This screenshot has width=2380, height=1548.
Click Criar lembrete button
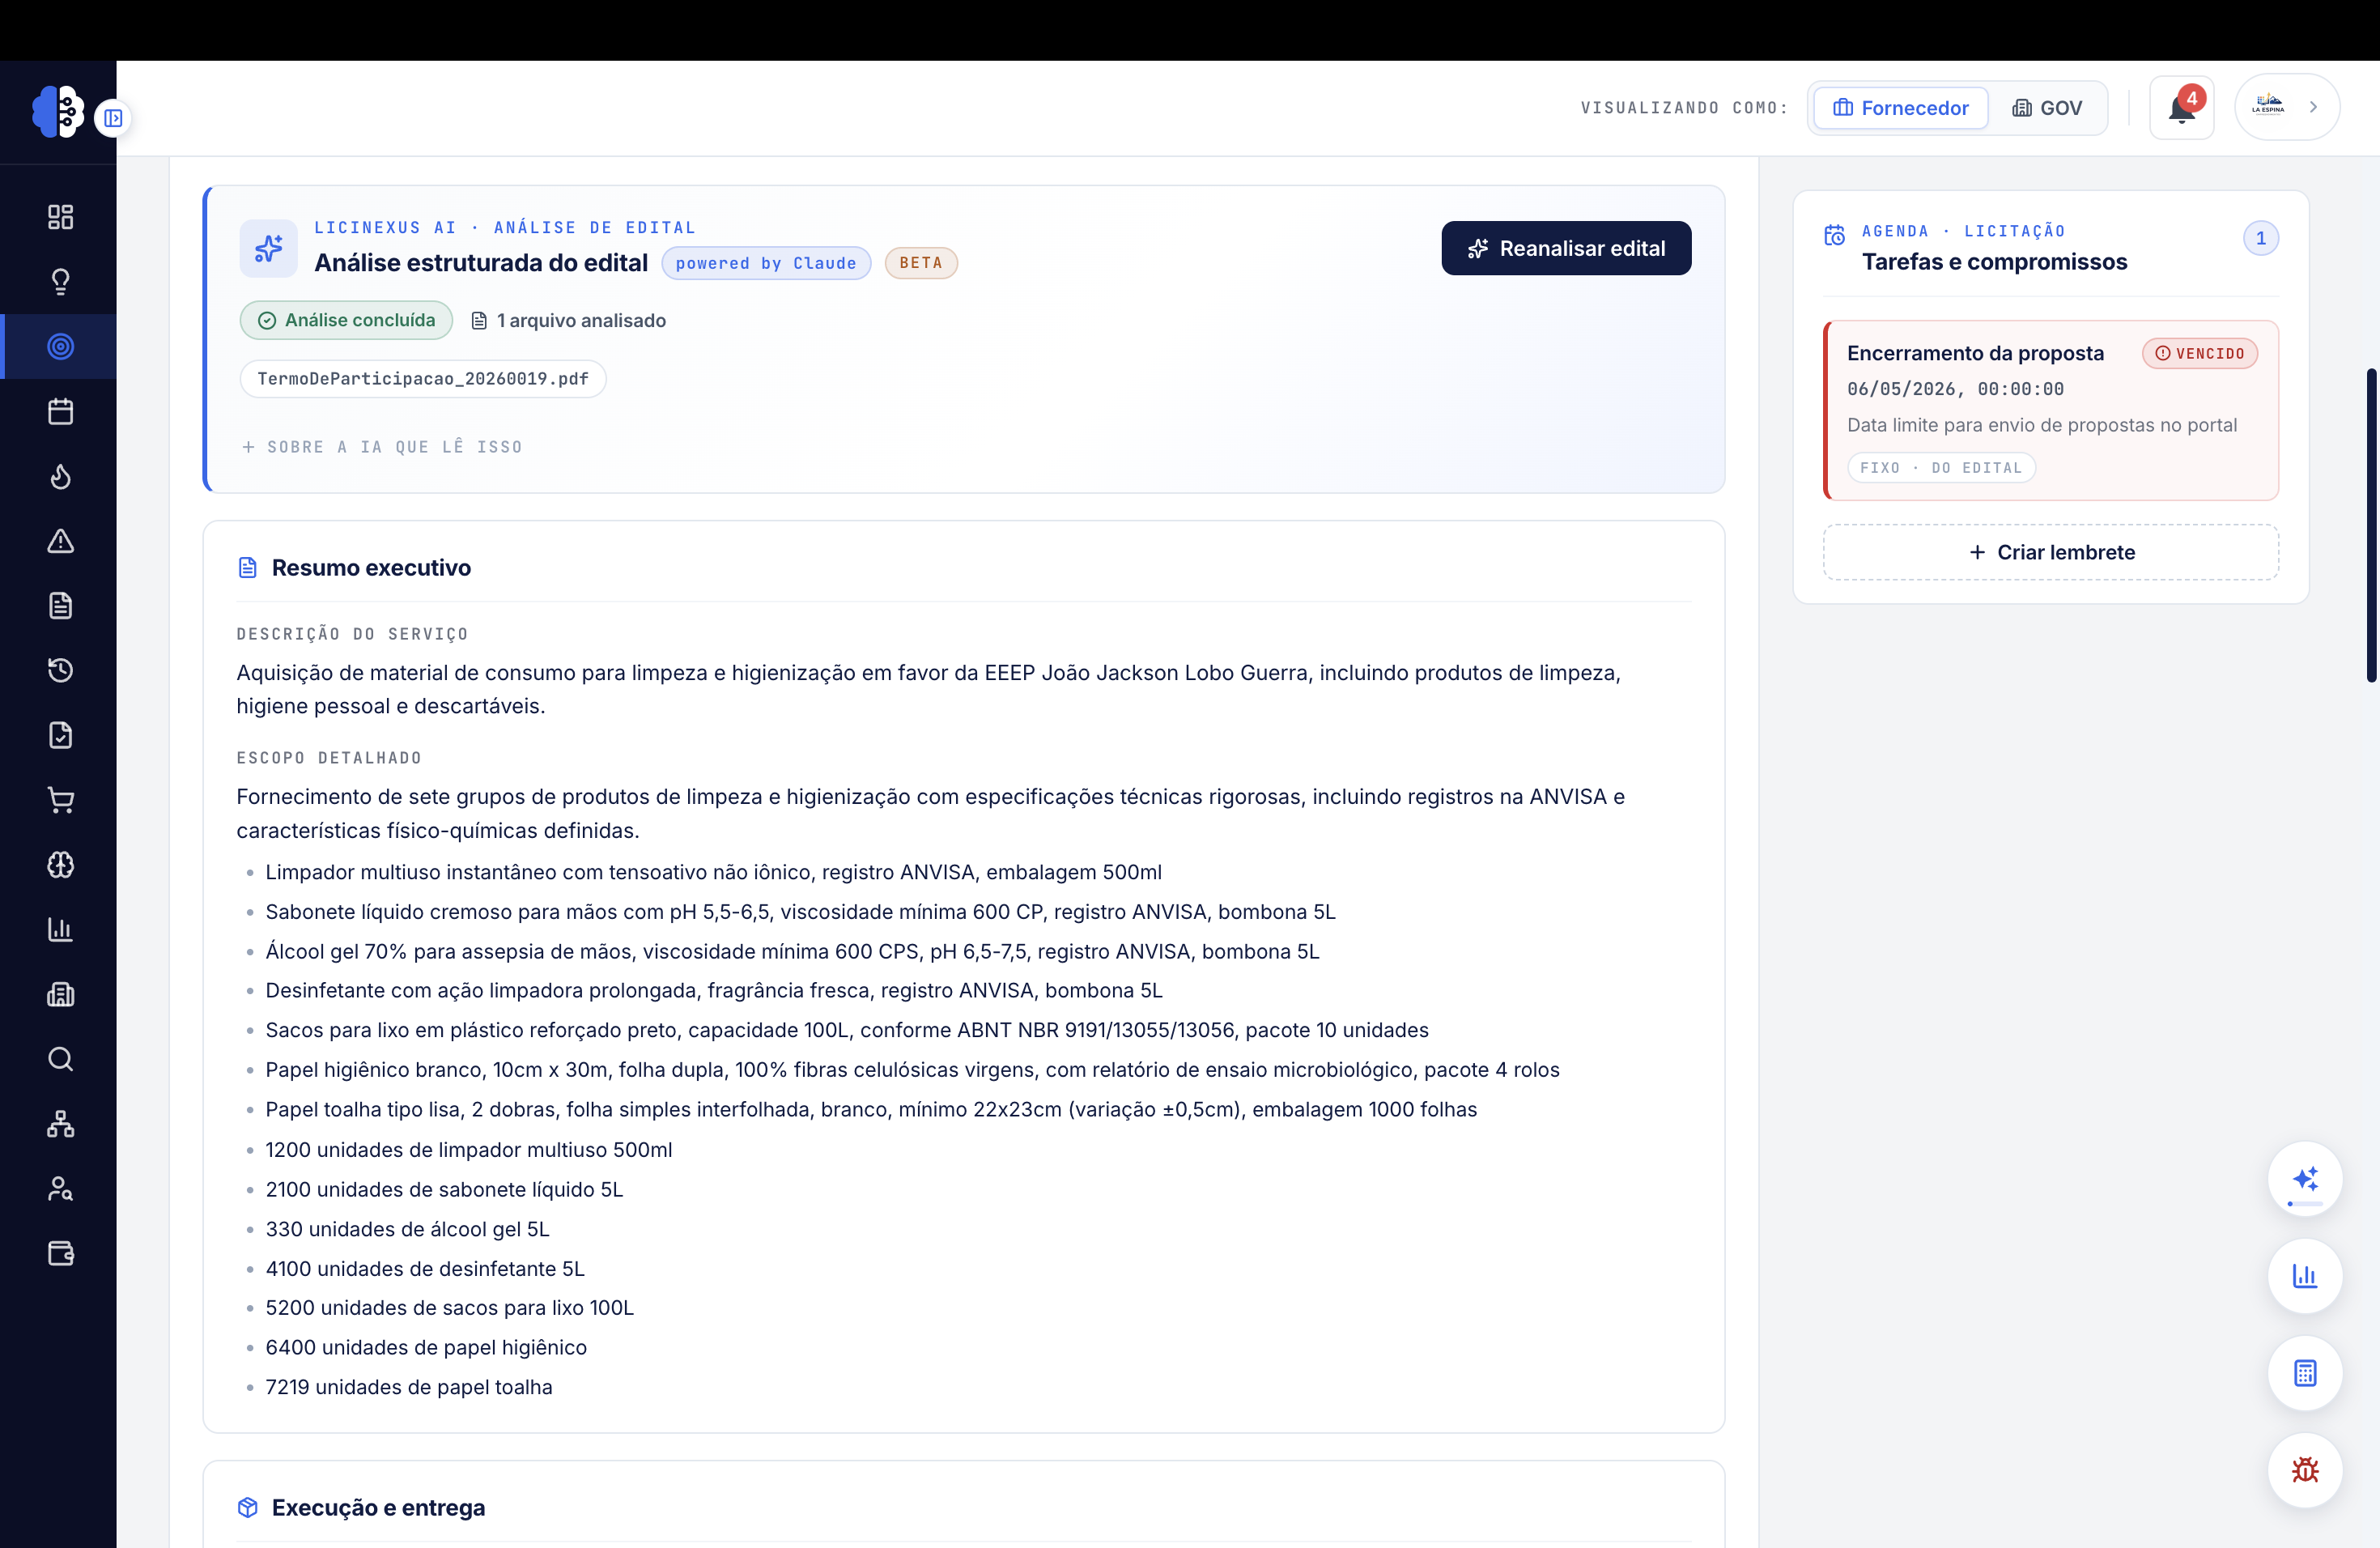pyautogui.click(x=2051, y=552)
